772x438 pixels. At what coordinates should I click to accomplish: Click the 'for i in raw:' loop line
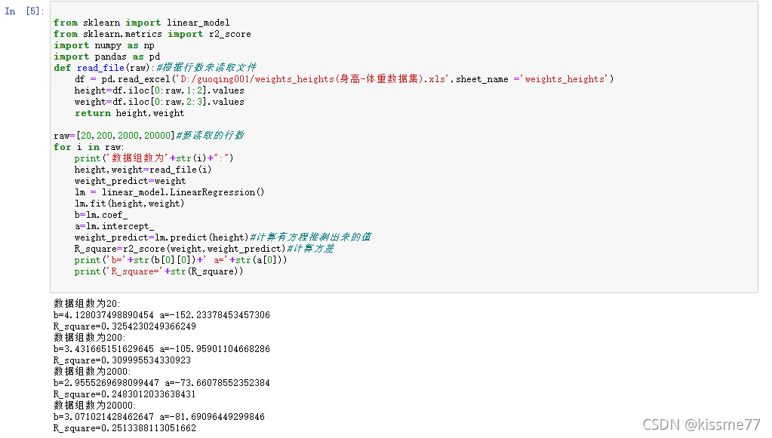pyautogui.click(x=88, y=147)
